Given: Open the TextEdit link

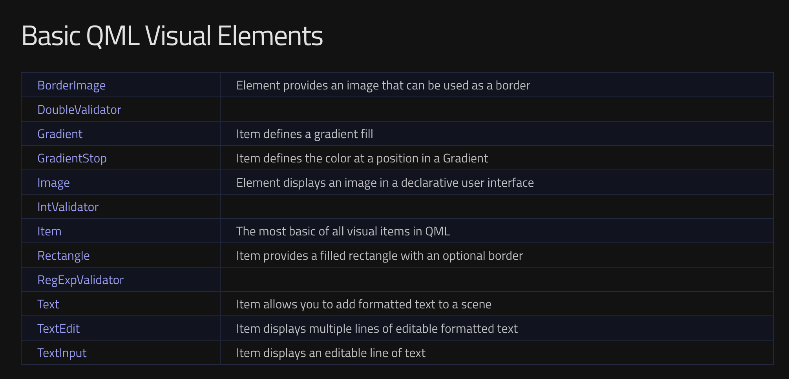Looking at the screenshot, I should tap(58, 329).
